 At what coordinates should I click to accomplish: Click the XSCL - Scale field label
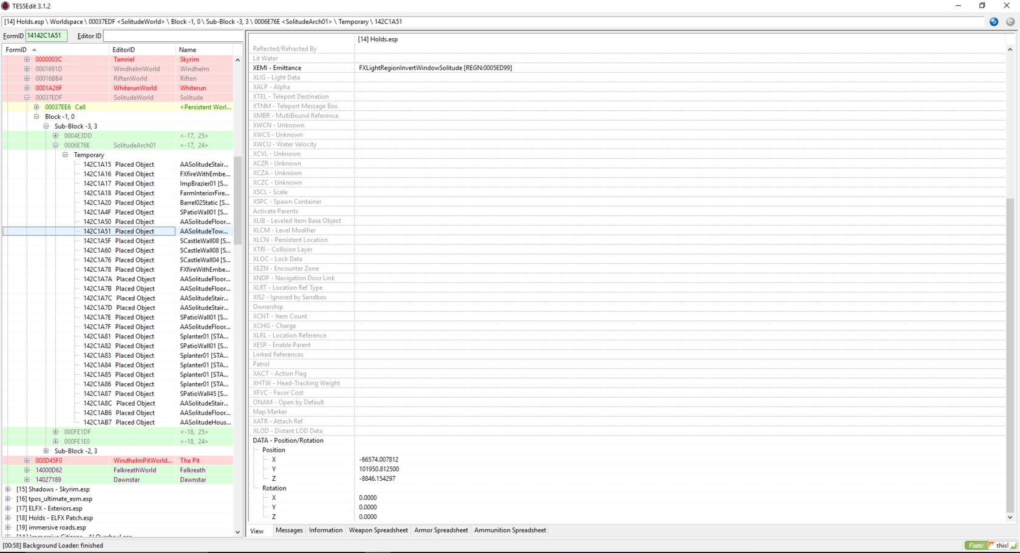pyautogui.click(x=270, y=192)
